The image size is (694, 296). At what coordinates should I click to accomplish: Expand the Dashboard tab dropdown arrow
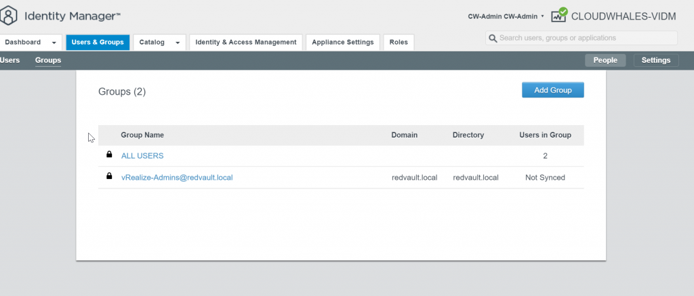(x=54, y=43)
